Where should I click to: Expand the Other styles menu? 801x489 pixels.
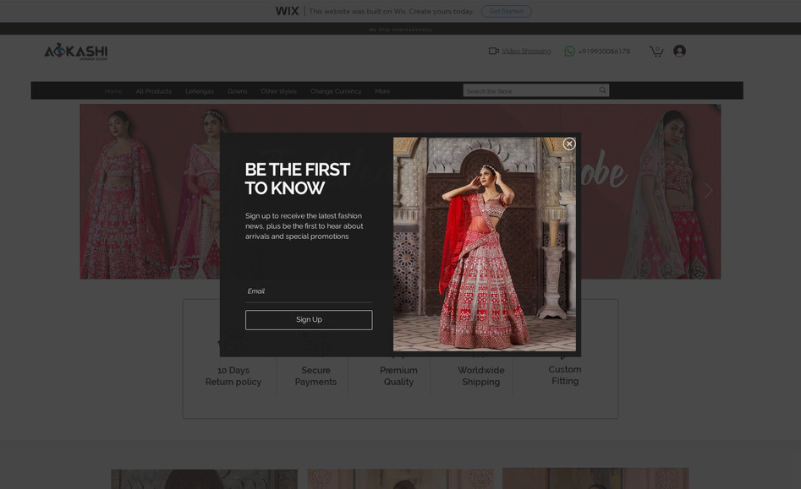278,91
